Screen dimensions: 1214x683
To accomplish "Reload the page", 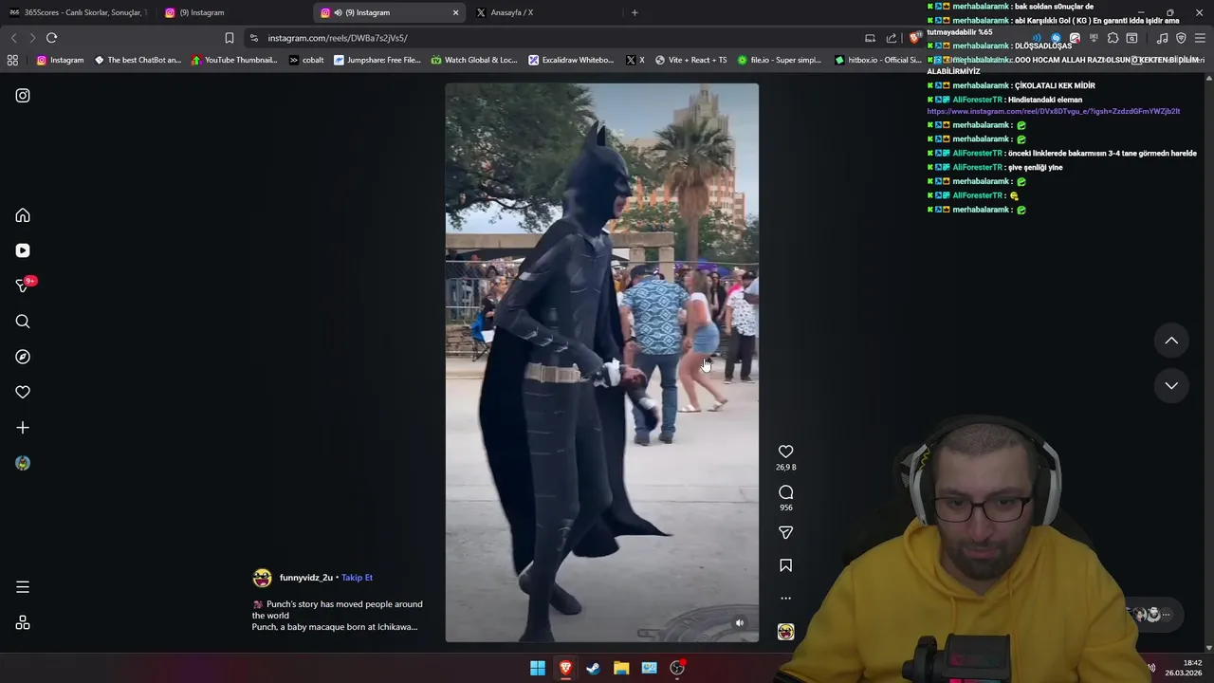I will [x=51, y=38].
